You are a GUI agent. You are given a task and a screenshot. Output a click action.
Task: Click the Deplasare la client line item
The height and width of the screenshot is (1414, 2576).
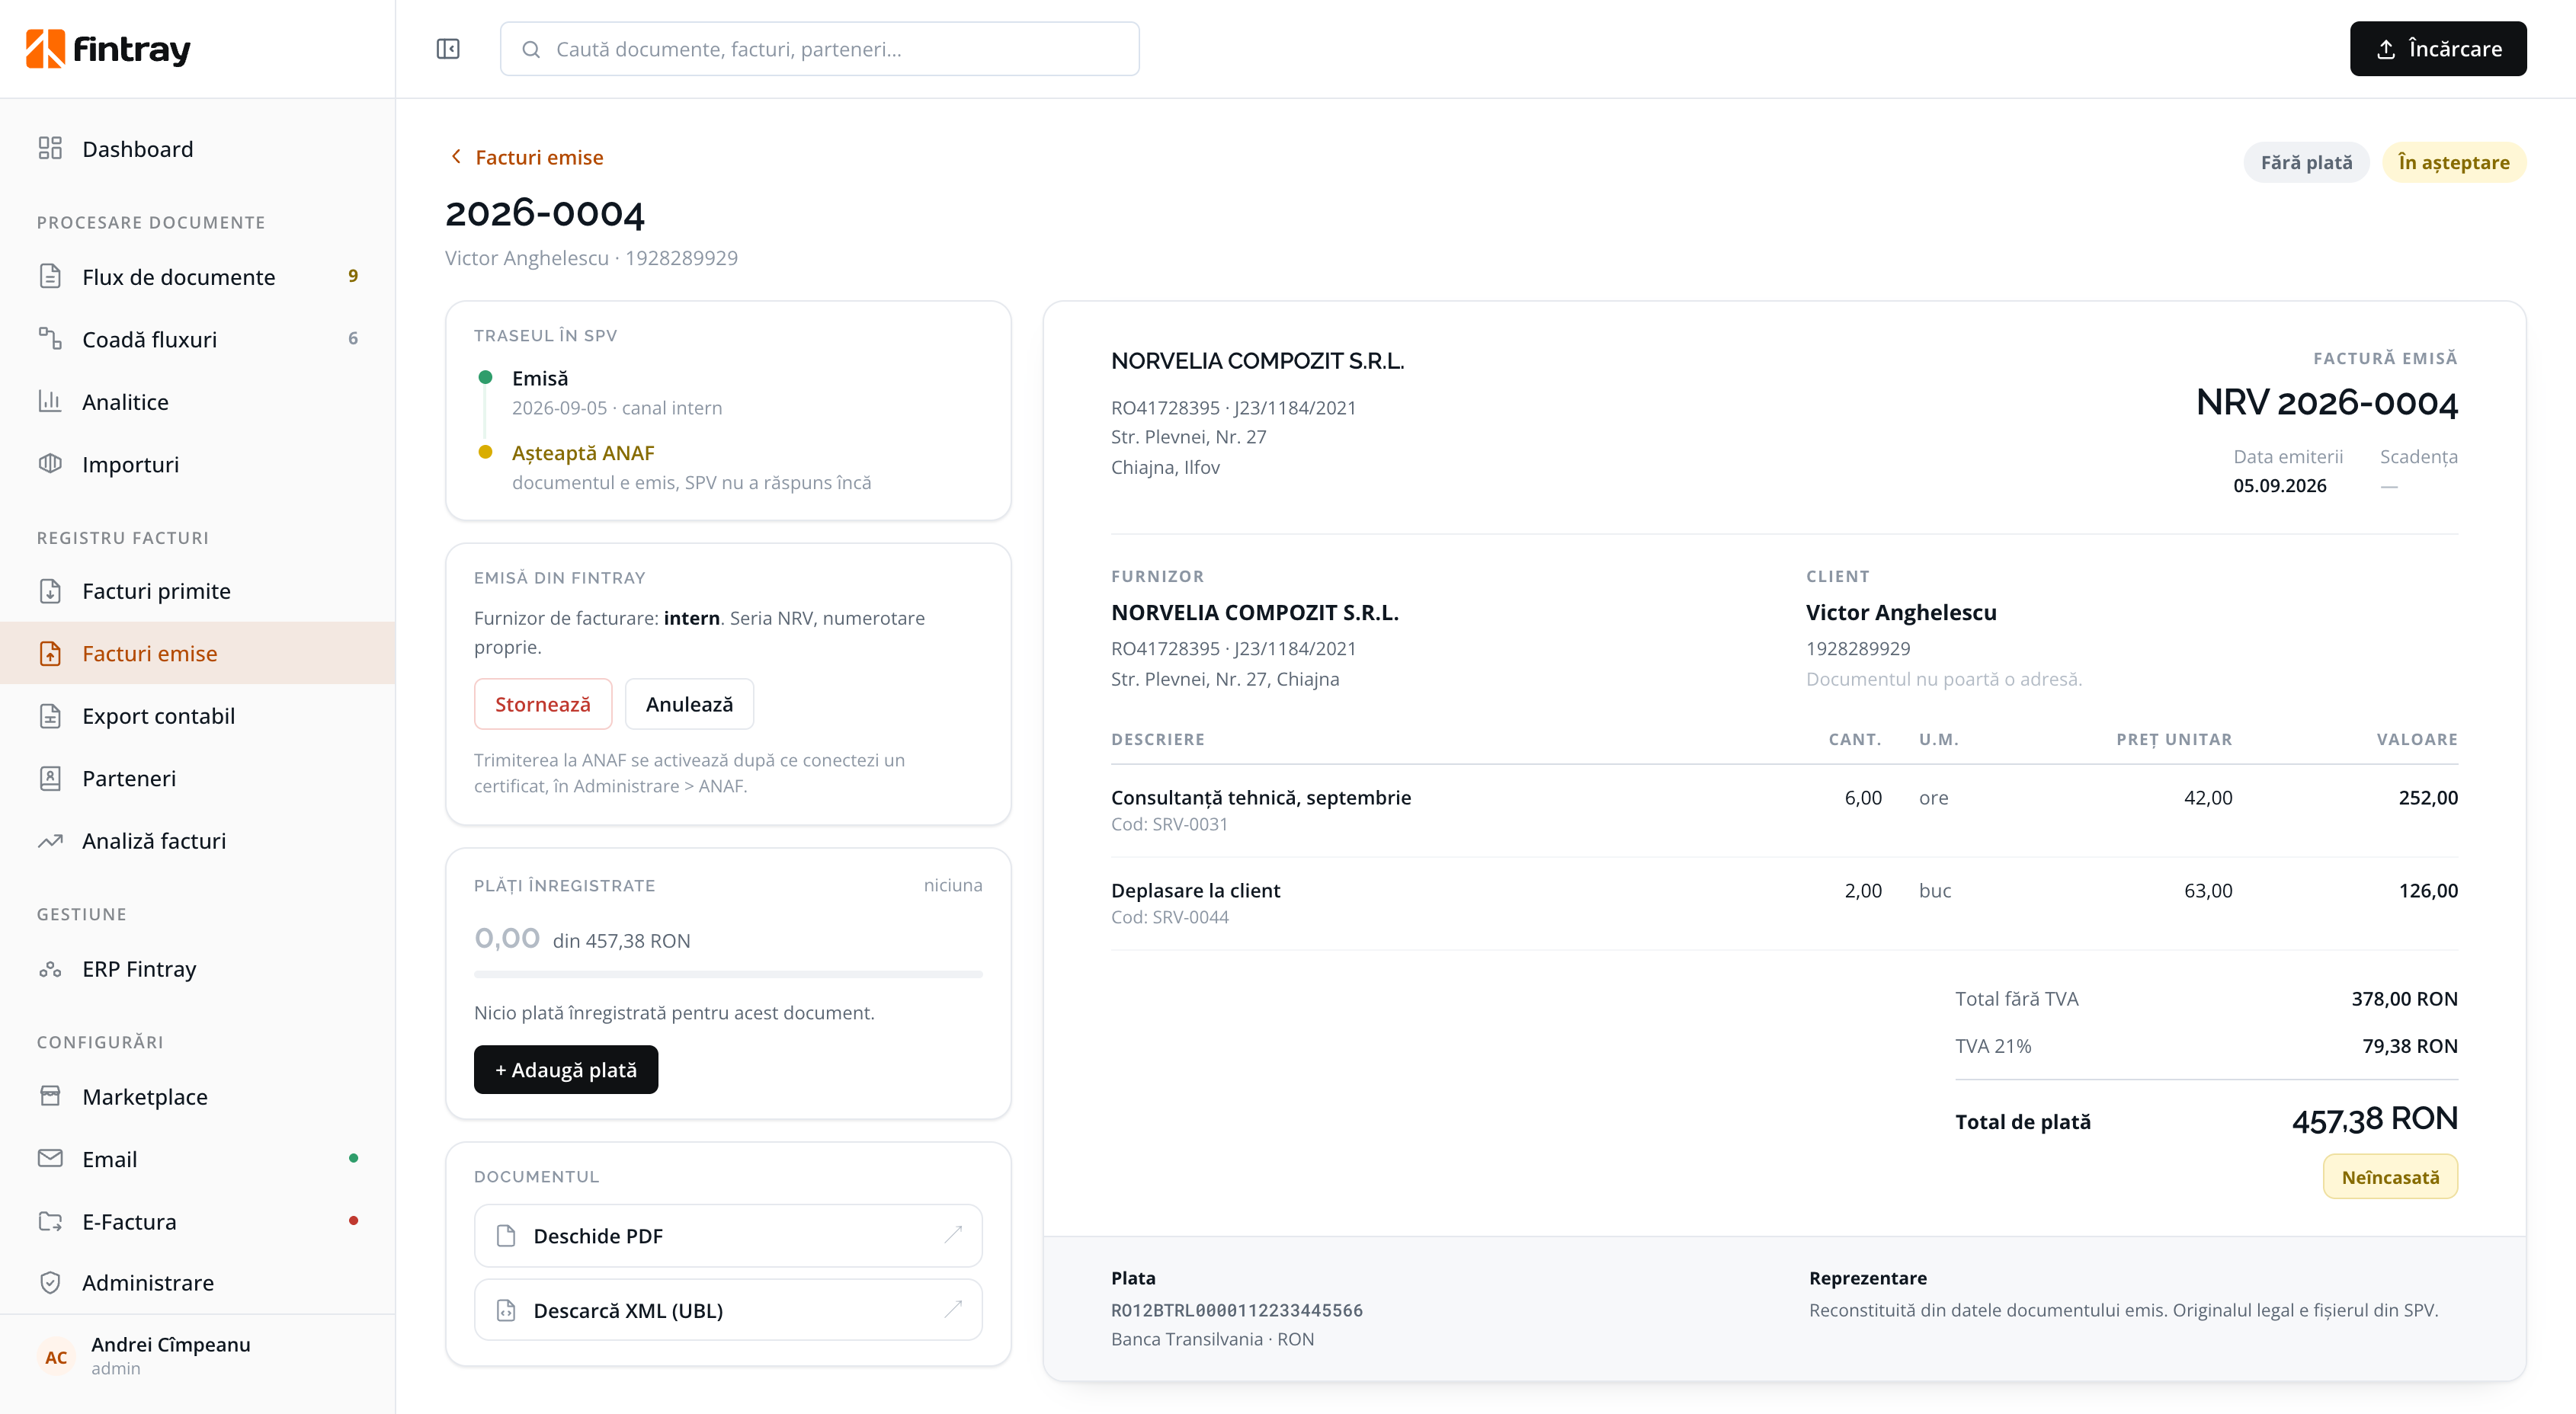click(1784, 904)
